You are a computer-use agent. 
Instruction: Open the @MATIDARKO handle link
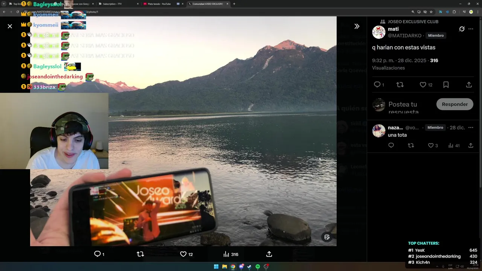tap(404, 36)
